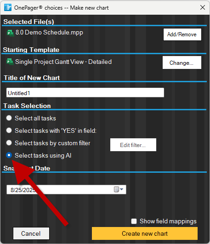This screenshot has width=210, height=244.
Task: Choose the 'Select tasks using AI' radio option
Action: tap(9, 155)
